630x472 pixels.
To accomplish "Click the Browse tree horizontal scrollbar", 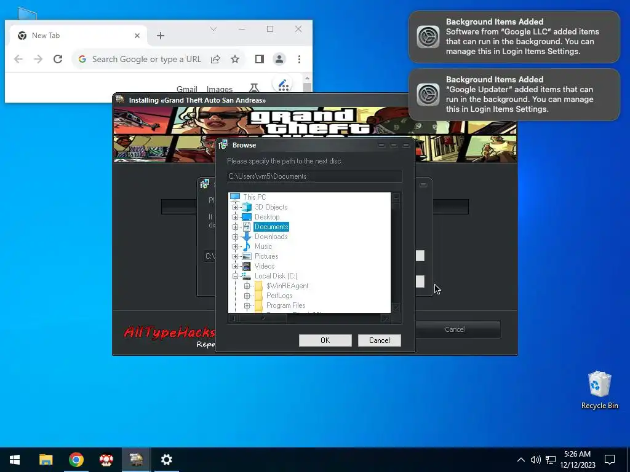I will coord(309,319).
